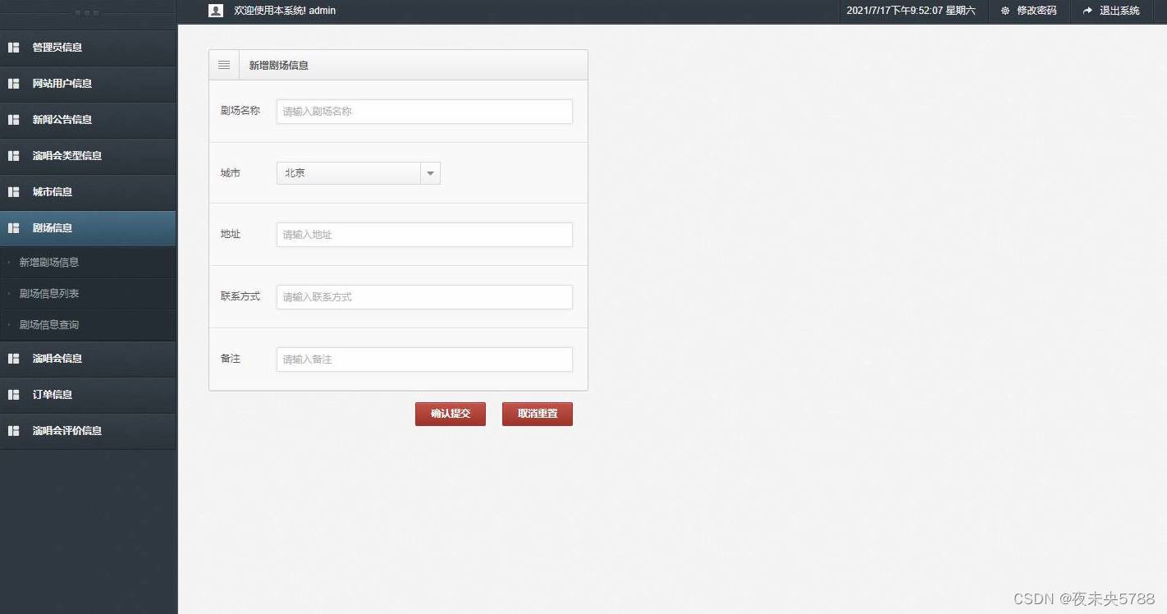Click the 剧场名称 field label

point(240,110)
